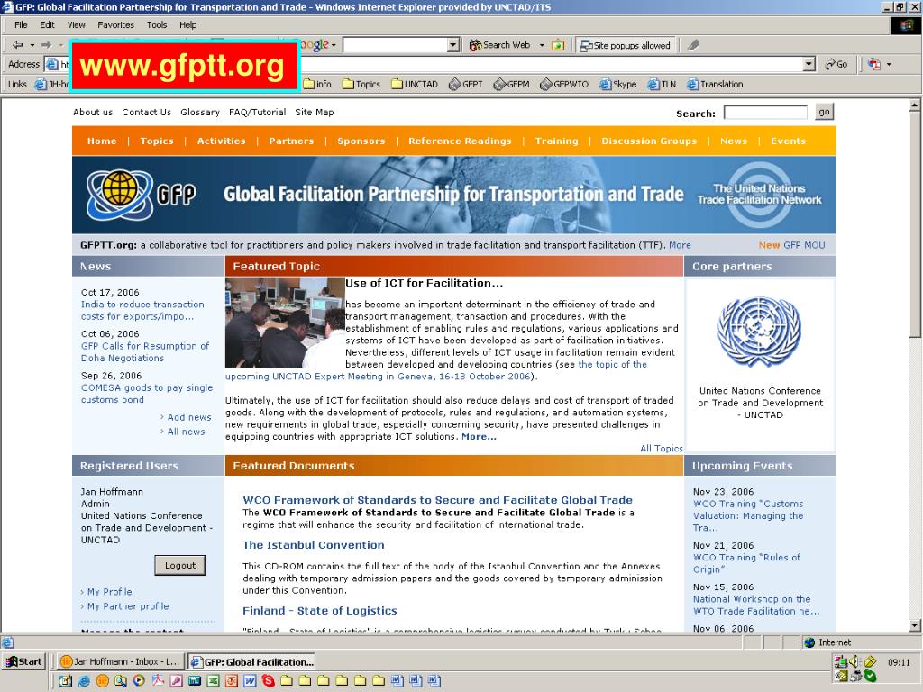Open the View menu
This screenshot has width=923, height=692.
(x=76, y=24)
